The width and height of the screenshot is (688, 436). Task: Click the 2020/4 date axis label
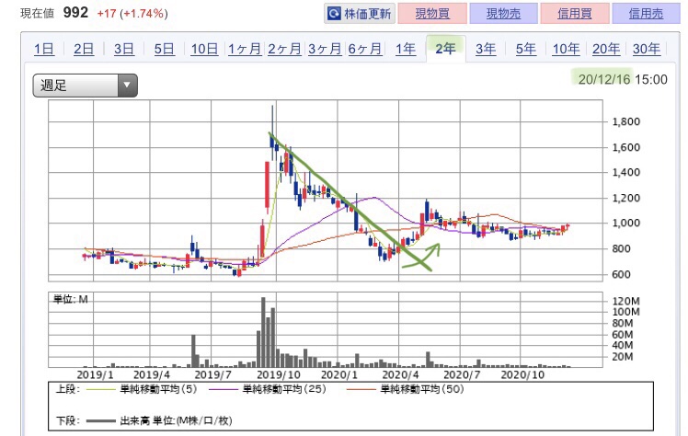[401, 374]
